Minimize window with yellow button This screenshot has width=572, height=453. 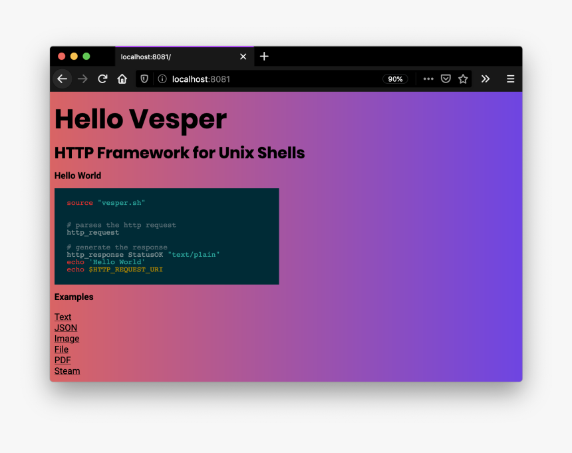[74, 56]
